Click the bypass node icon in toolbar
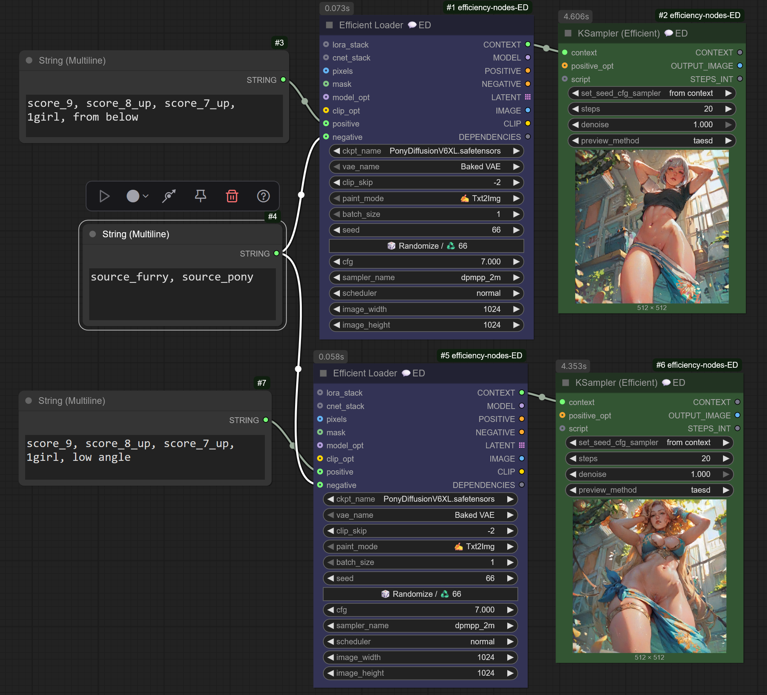This screenshot has width=767, height=695. 169,196
